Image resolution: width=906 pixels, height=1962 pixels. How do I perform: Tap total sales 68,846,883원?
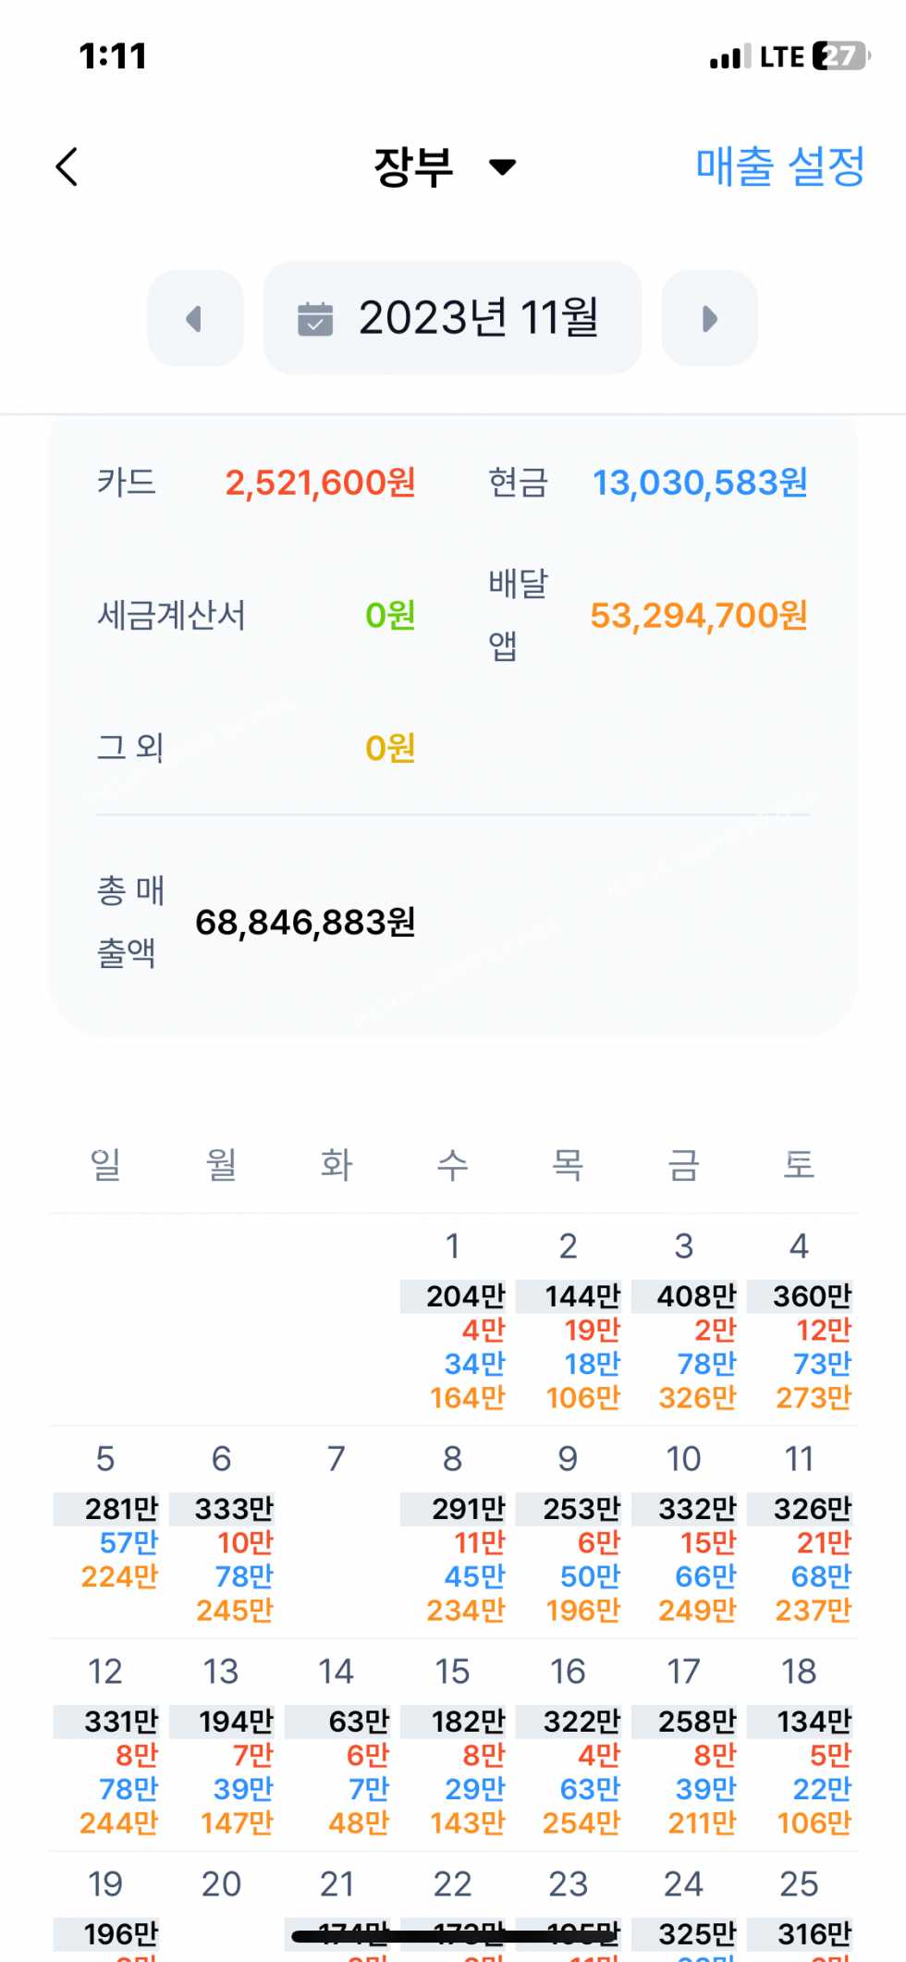coord(305,922)
